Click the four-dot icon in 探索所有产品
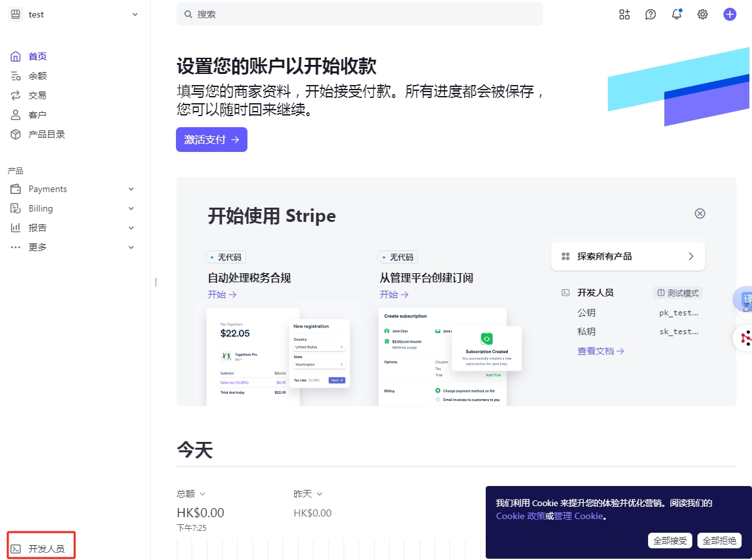Screen dimensions: 752x560 (566, 256)
